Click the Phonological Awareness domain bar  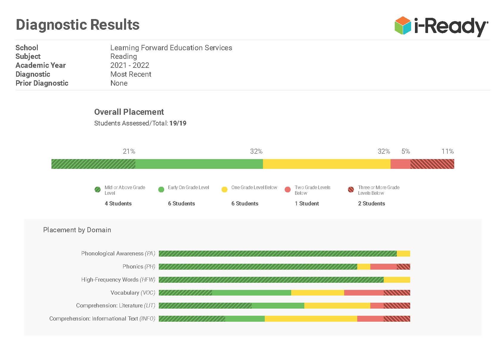coord(284,254)
